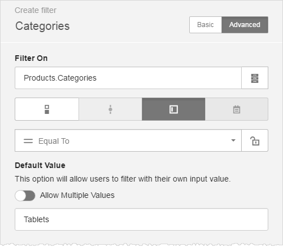Click the user input value description text
Screen dimensions: 283x247
click(123, 179)
